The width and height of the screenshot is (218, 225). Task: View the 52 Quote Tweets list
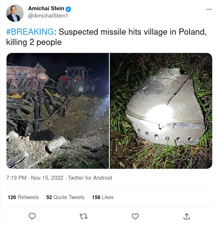[65, 197]
